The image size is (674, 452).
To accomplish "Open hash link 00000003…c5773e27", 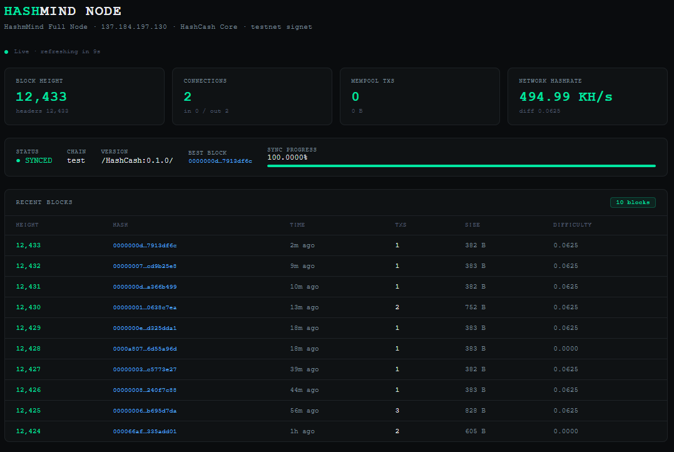I will pos(145,369).
